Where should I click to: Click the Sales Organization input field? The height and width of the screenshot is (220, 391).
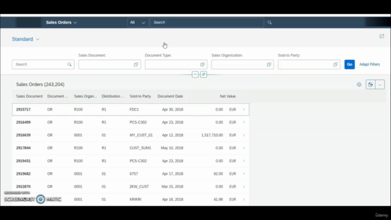[x=243, y=64]
